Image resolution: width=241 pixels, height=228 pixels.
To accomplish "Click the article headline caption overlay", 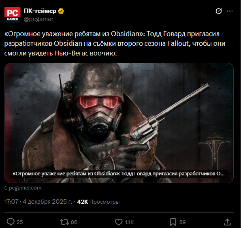I will 119,174.
